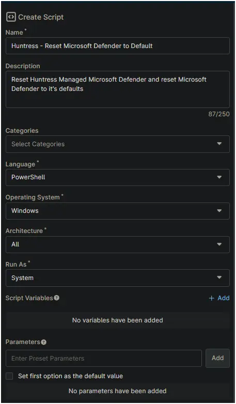Click the Script Variables help icon
The height and width of the screenshot is (404, 236).
point(57,298)
